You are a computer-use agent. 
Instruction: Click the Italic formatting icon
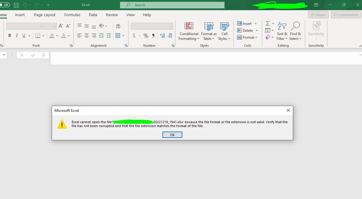tap(17, 36)
